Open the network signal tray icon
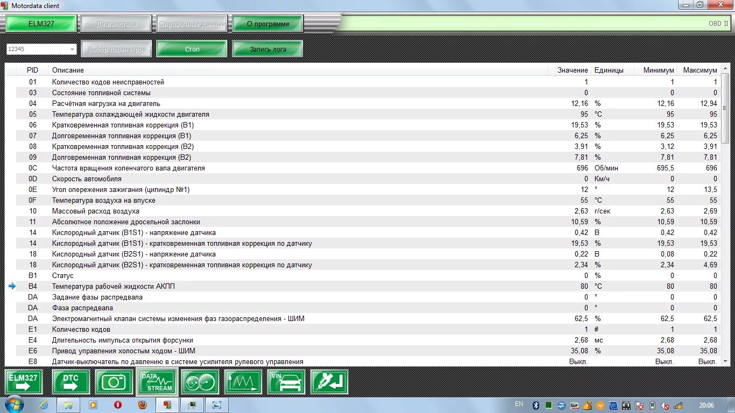This screenshot has height=413, width=735. [x=679, y=405]
